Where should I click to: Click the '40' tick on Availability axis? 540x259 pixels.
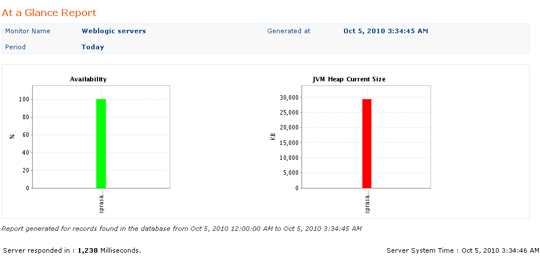[26, 152]
